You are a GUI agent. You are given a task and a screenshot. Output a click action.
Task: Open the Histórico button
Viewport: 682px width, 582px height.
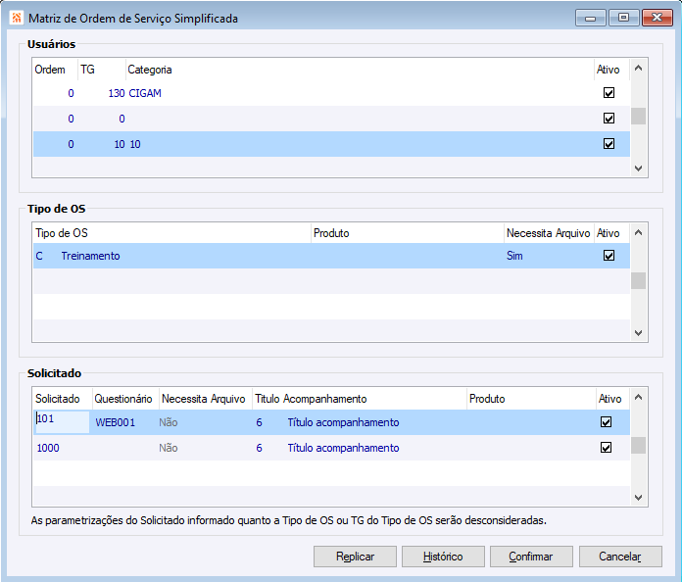(443, 557)
